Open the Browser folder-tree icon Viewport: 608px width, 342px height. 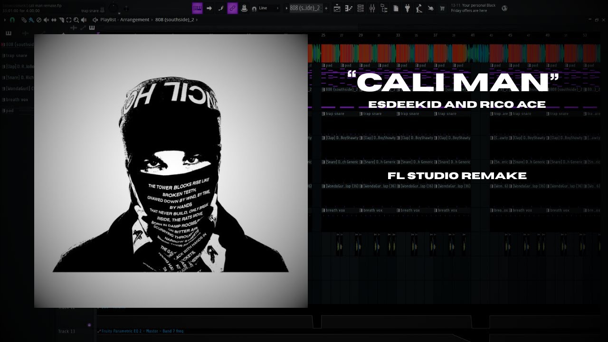384,8
